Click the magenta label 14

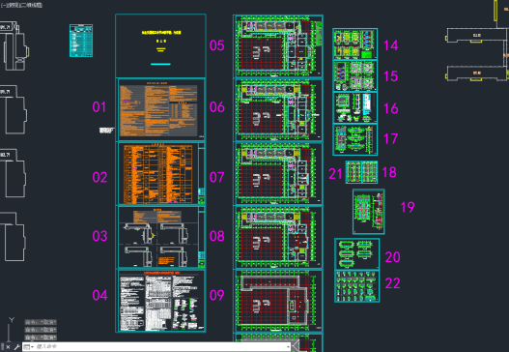click(391, 45)
